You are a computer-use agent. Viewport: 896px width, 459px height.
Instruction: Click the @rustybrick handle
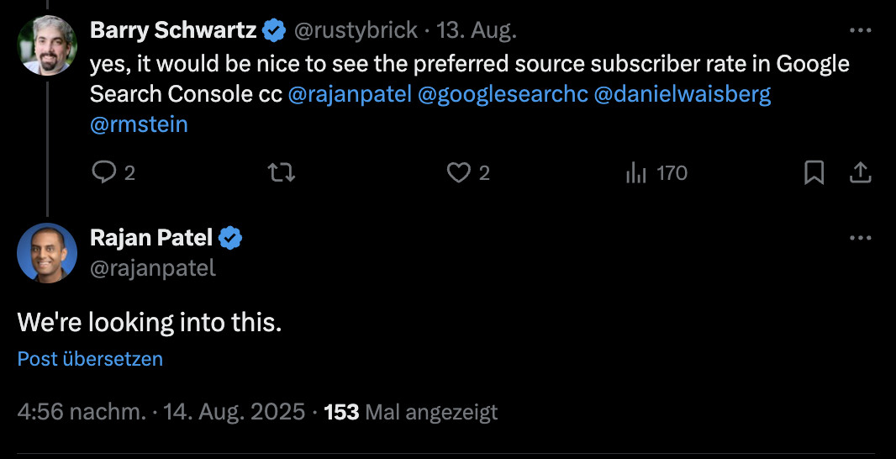(x=355, y=31)
